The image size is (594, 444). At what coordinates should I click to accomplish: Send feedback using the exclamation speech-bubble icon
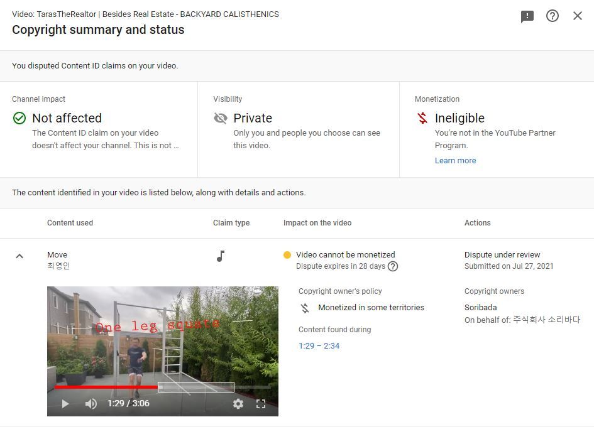[x=527, y=16]
